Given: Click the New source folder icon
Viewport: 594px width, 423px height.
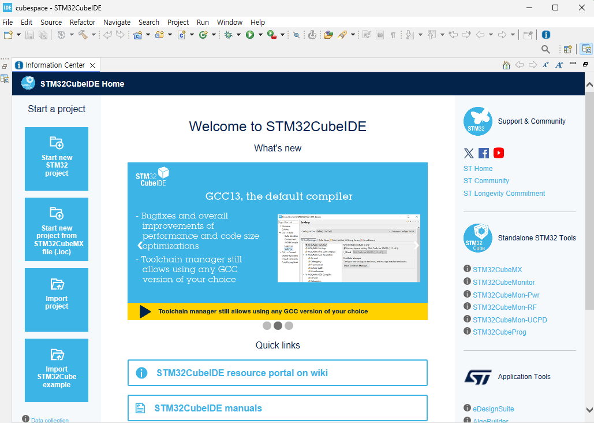Looking at the screenshot, I should pyautogui.click(x=159, y=35).
